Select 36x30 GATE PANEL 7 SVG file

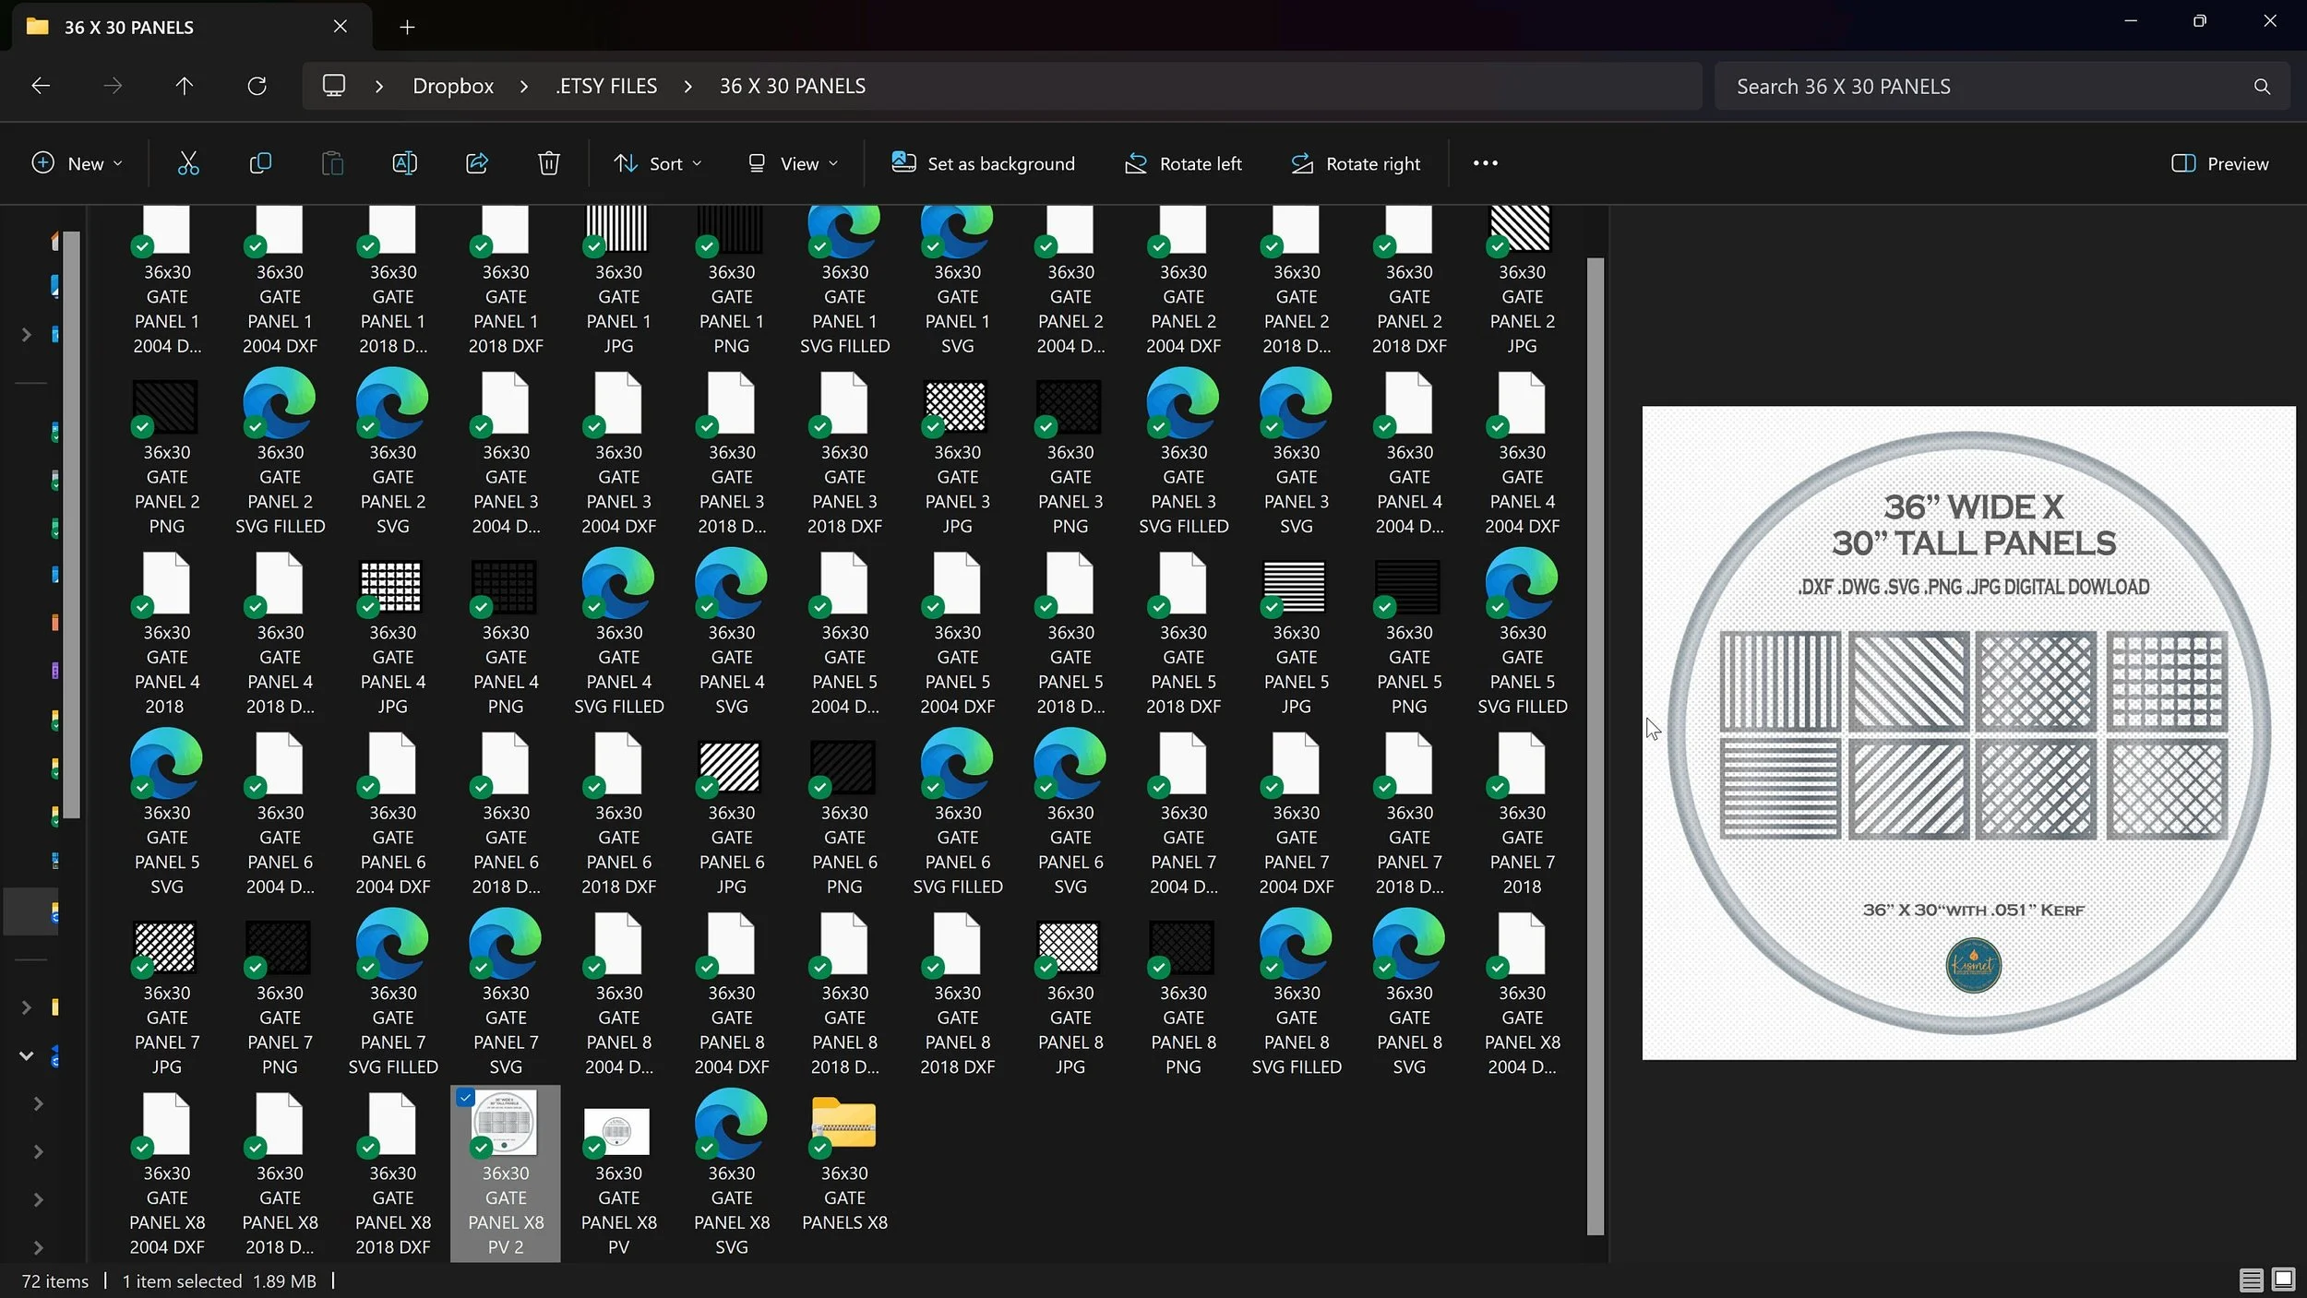click(x=506, y=993)
